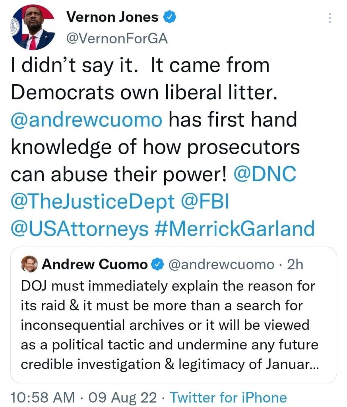Tap Andrew Cuomo's small avatar in quoted tweet
Screen dimensions: 347x407
[29, 264]
